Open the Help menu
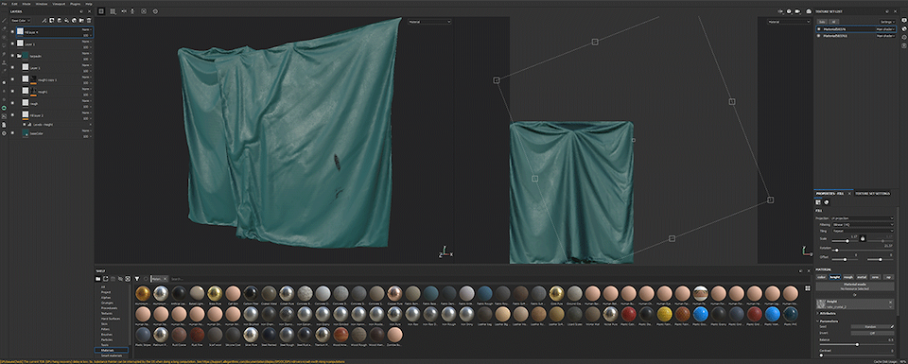908x364 pixels. coord(89,4)
